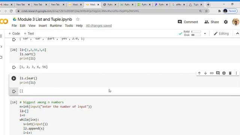Go forward in browser history
The width and height of the screenshot is (240, 135).
[5, 11]
